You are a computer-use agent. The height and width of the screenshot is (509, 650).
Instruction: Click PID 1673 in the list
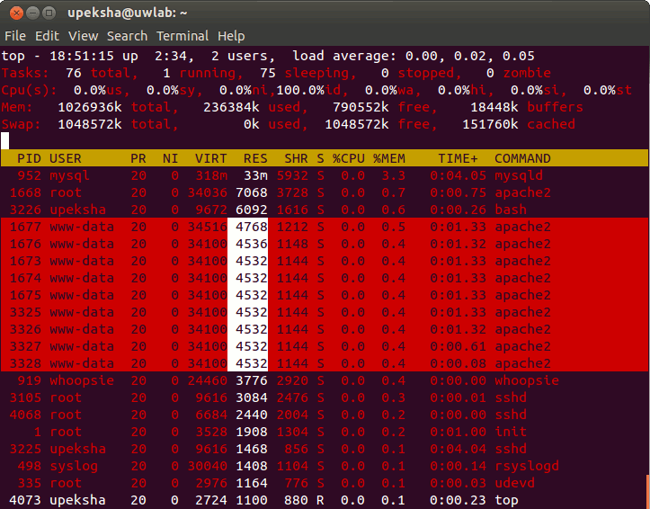pyautogui.click(x=25, y=261)
